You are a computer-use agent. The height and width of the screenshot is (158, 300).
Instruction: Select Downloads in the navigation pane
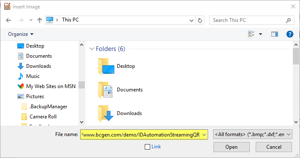click(x=39, y=66)
